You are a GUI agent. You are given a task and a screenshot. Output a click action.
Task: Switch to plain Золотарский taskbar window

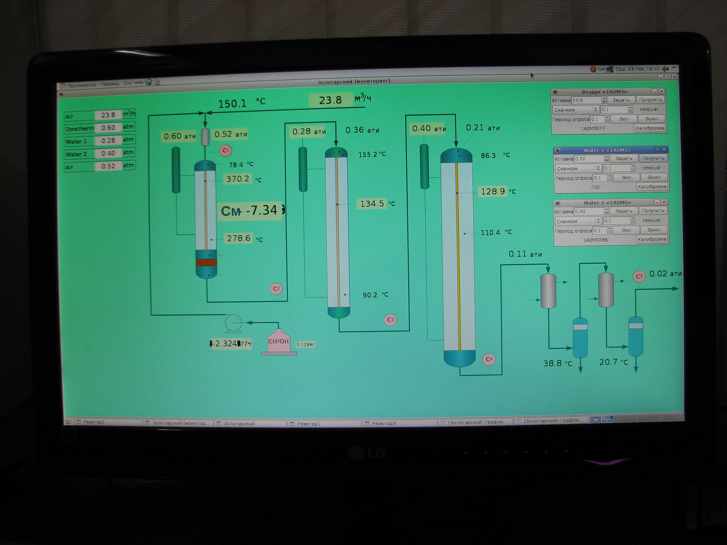(250, 423)
